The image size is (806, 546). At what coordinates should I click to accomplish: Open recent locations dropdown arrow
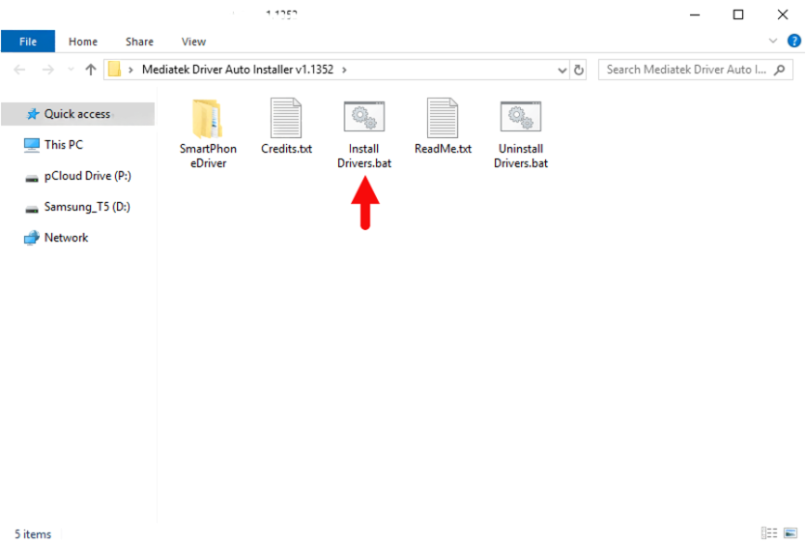tap(71, 70)
